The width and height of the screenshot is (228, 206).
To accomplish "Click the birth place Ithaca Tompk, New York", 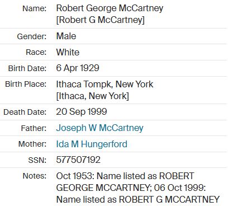I will click(x=104, y=85).
